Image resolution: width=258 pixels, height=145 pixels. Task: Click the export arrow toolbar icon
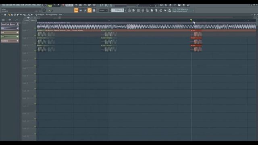coord(170,10)
